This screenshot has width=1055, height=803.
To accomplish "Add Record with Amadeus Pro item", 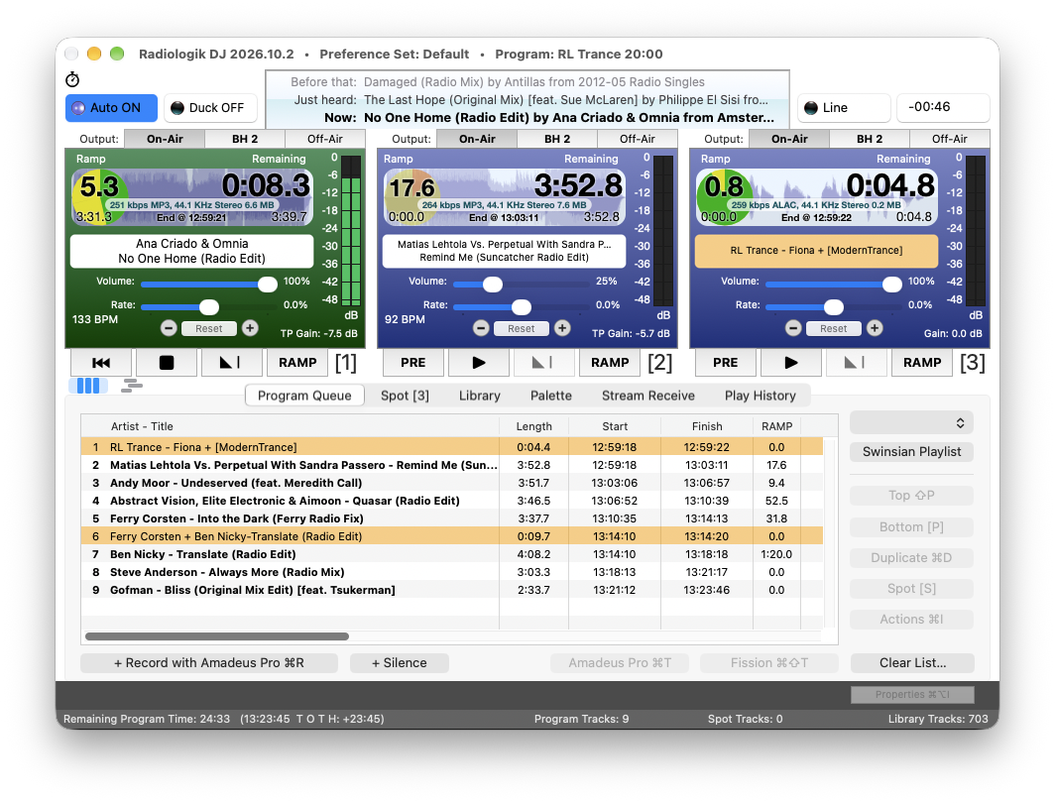I will [209, 663].
